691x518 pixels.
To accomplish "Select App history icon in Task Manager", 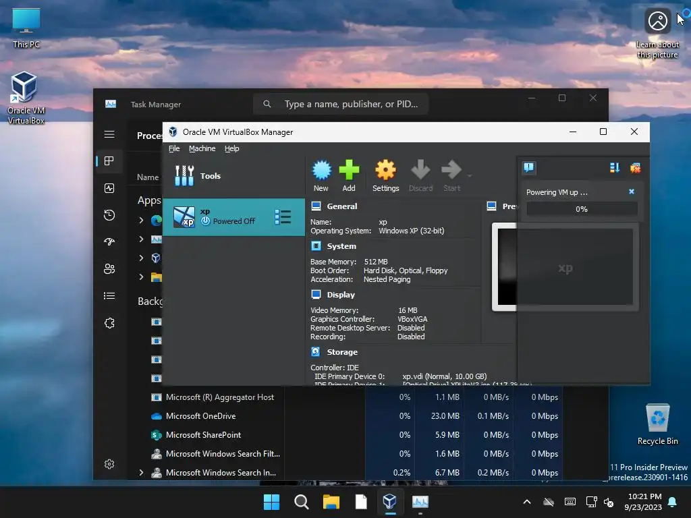I will 109,215.
